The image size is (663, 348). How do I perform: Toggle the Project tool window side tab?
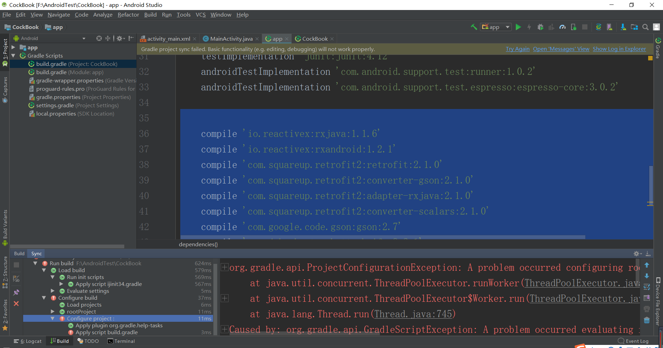(x=5, y=52)
